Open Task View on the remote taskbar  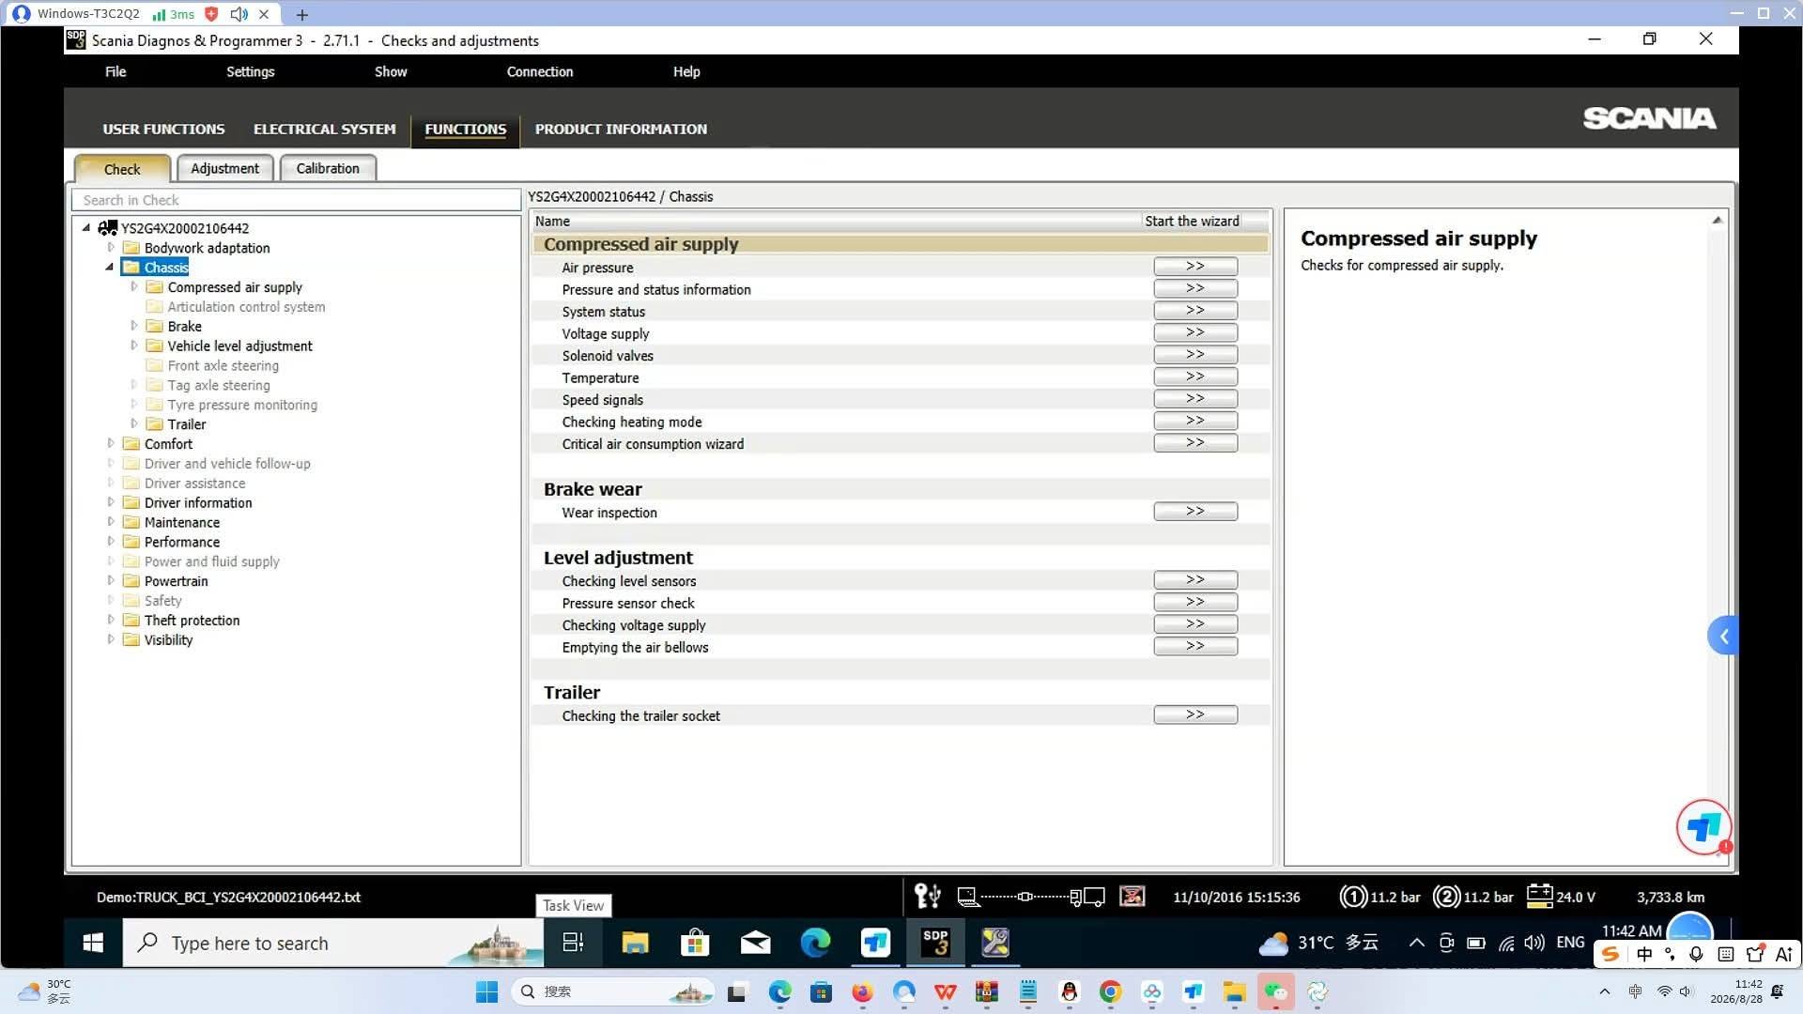pyautogui.click(x=573, y=943)
